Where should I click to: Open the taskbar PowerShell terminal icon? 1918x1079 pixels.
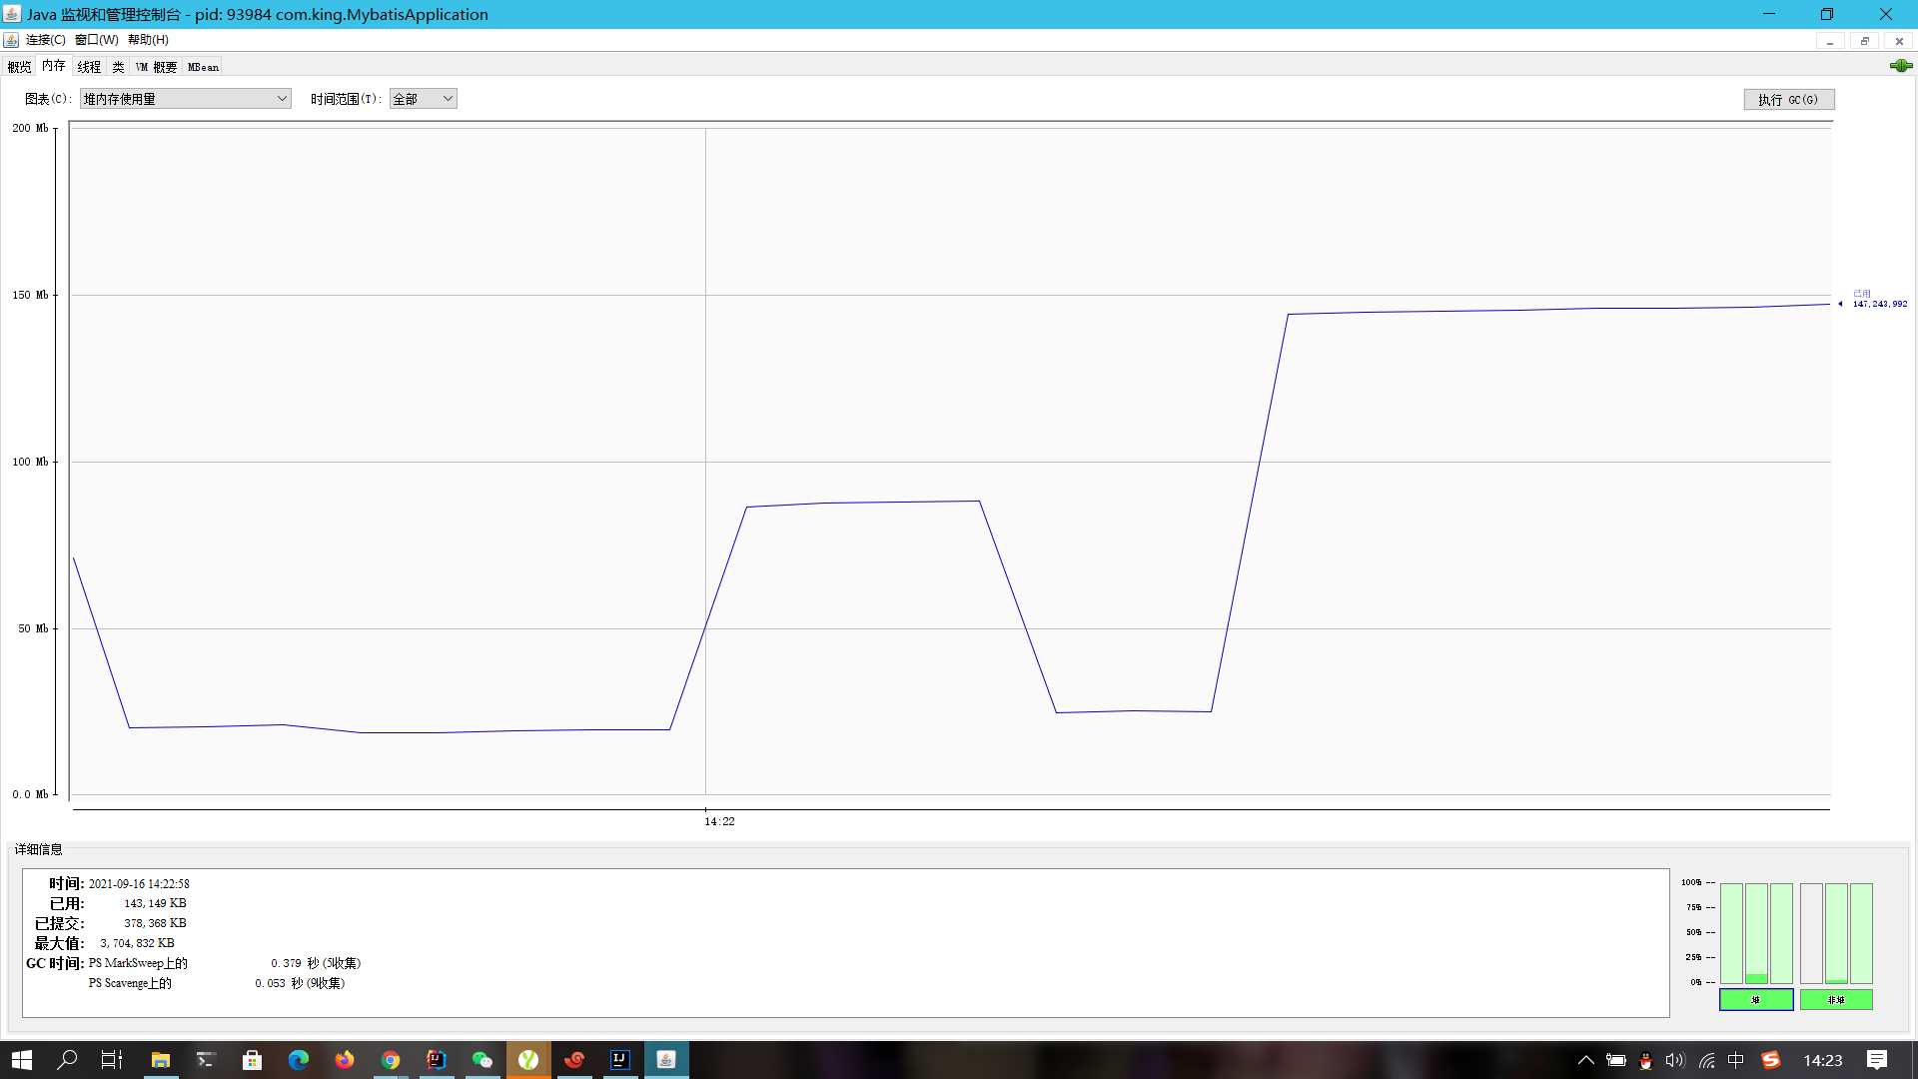point(206,1060)
